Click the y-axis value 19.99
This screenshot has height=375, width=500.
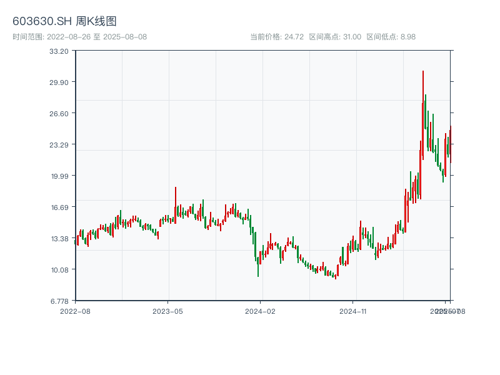[x=59, y=176]
